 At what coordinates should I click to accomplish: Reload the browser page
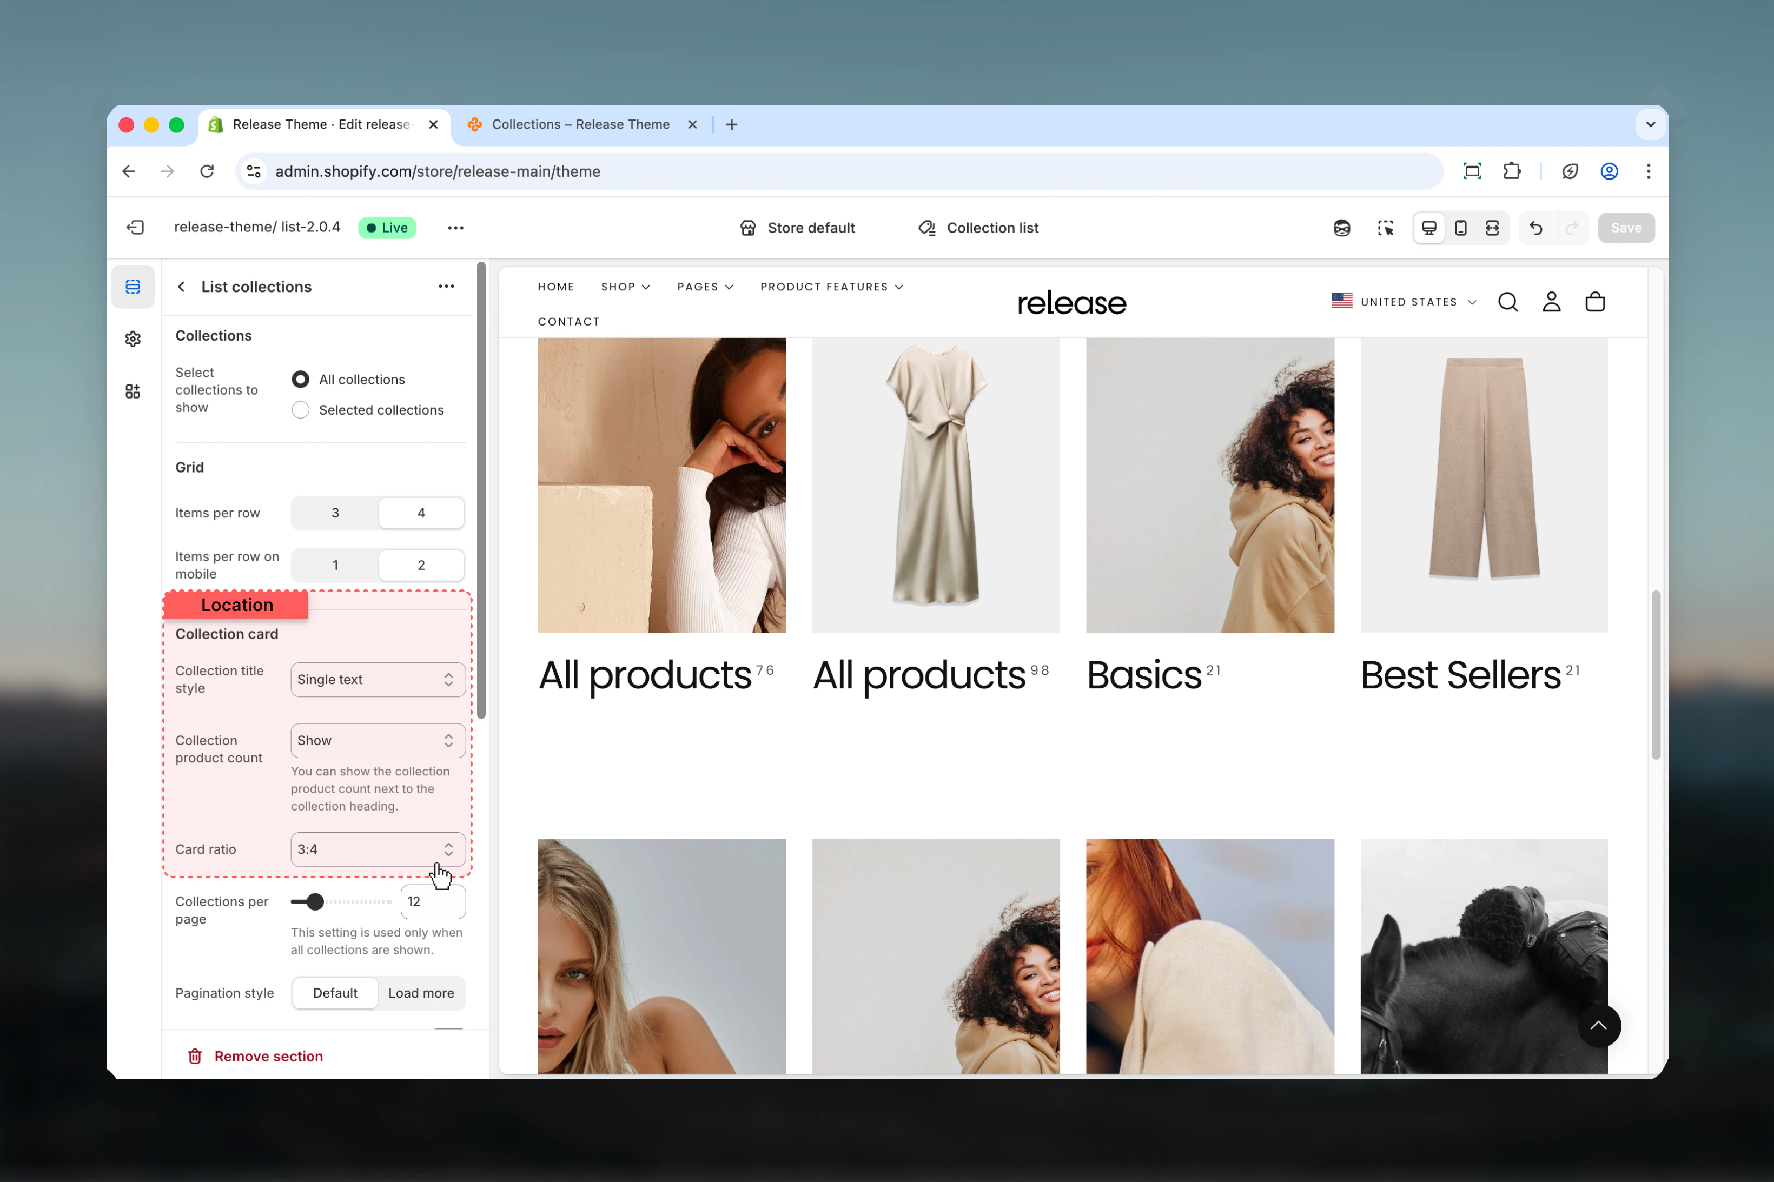click(x=207, y=172)
